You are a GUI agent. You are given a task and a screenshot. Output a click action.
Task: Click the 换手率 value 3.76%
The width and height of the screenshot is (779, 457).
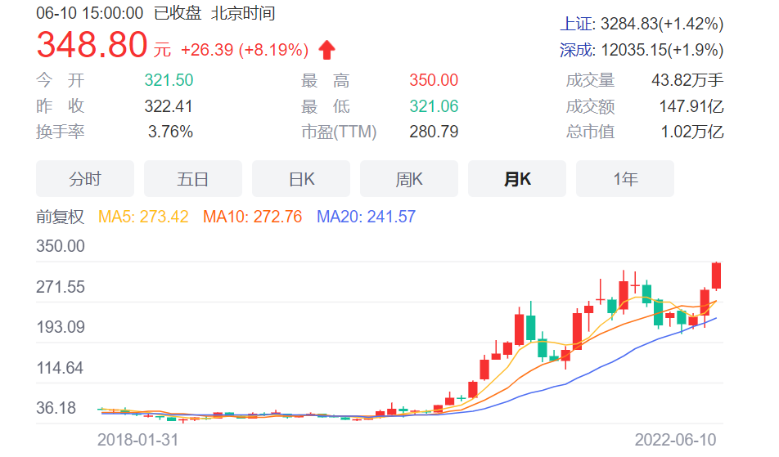click(x=170, y=132)
